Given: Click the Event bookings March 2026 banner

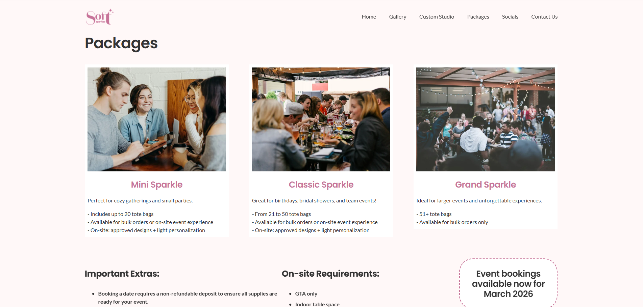Looking at the screenshot, I should (508, 283).
